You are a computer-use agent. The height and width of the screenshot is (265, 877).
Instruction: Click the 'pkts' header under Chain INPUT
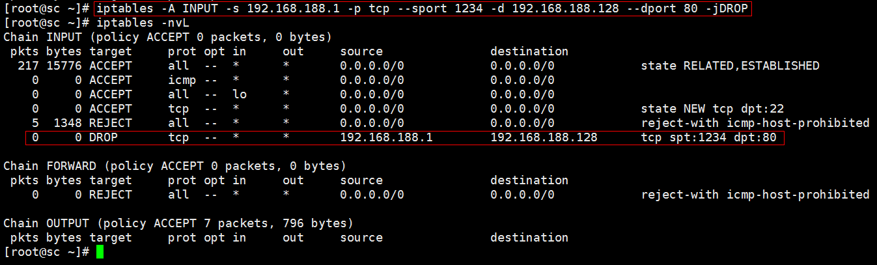pyautogui.click(x=25, y=51)
